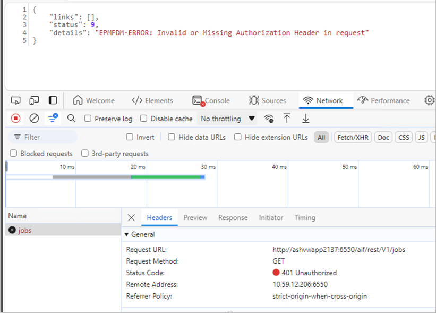Enable Blocked requests checkbox
The height and width of the screenshot is (313, 436).
coord(13,153)
